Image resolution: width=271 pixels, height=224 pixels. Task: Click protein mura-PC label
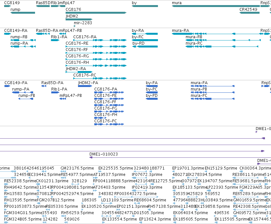click(x=199, y=96)
